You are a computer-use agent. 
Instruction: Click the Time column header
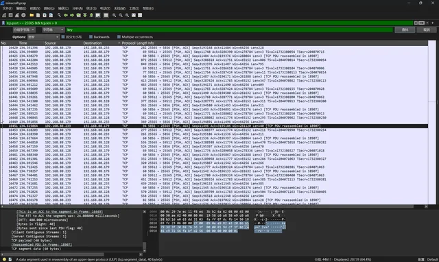click(x=23, y=43)
